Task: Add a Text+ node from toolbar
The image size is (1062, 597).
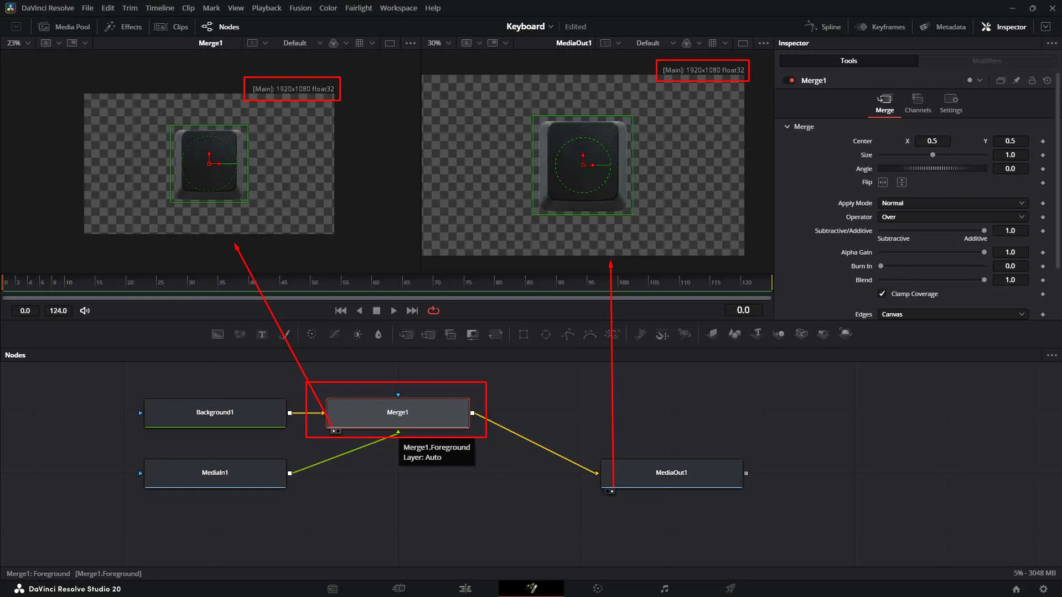Action: point(262,334)
